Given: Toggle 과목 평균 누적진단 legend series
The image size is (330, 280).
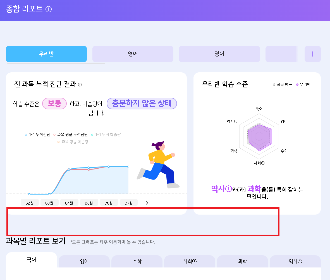Looking at the screenshot, I should [71, 134].
